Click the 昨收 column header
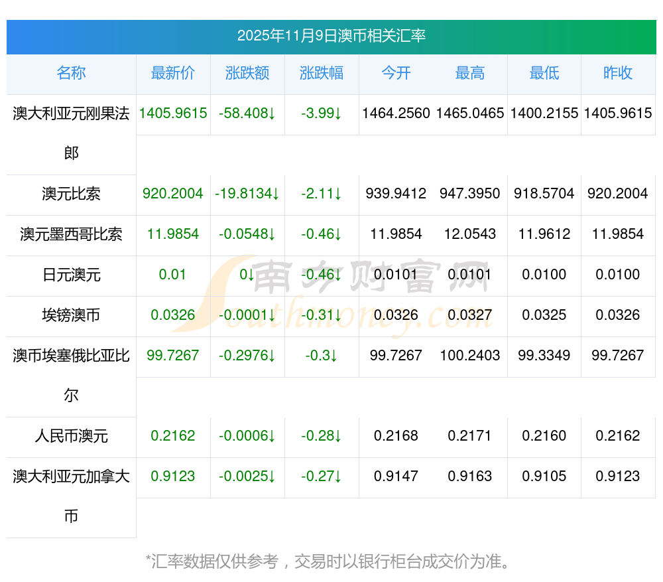This screenshot has width=663, height=582. (618, 74)
